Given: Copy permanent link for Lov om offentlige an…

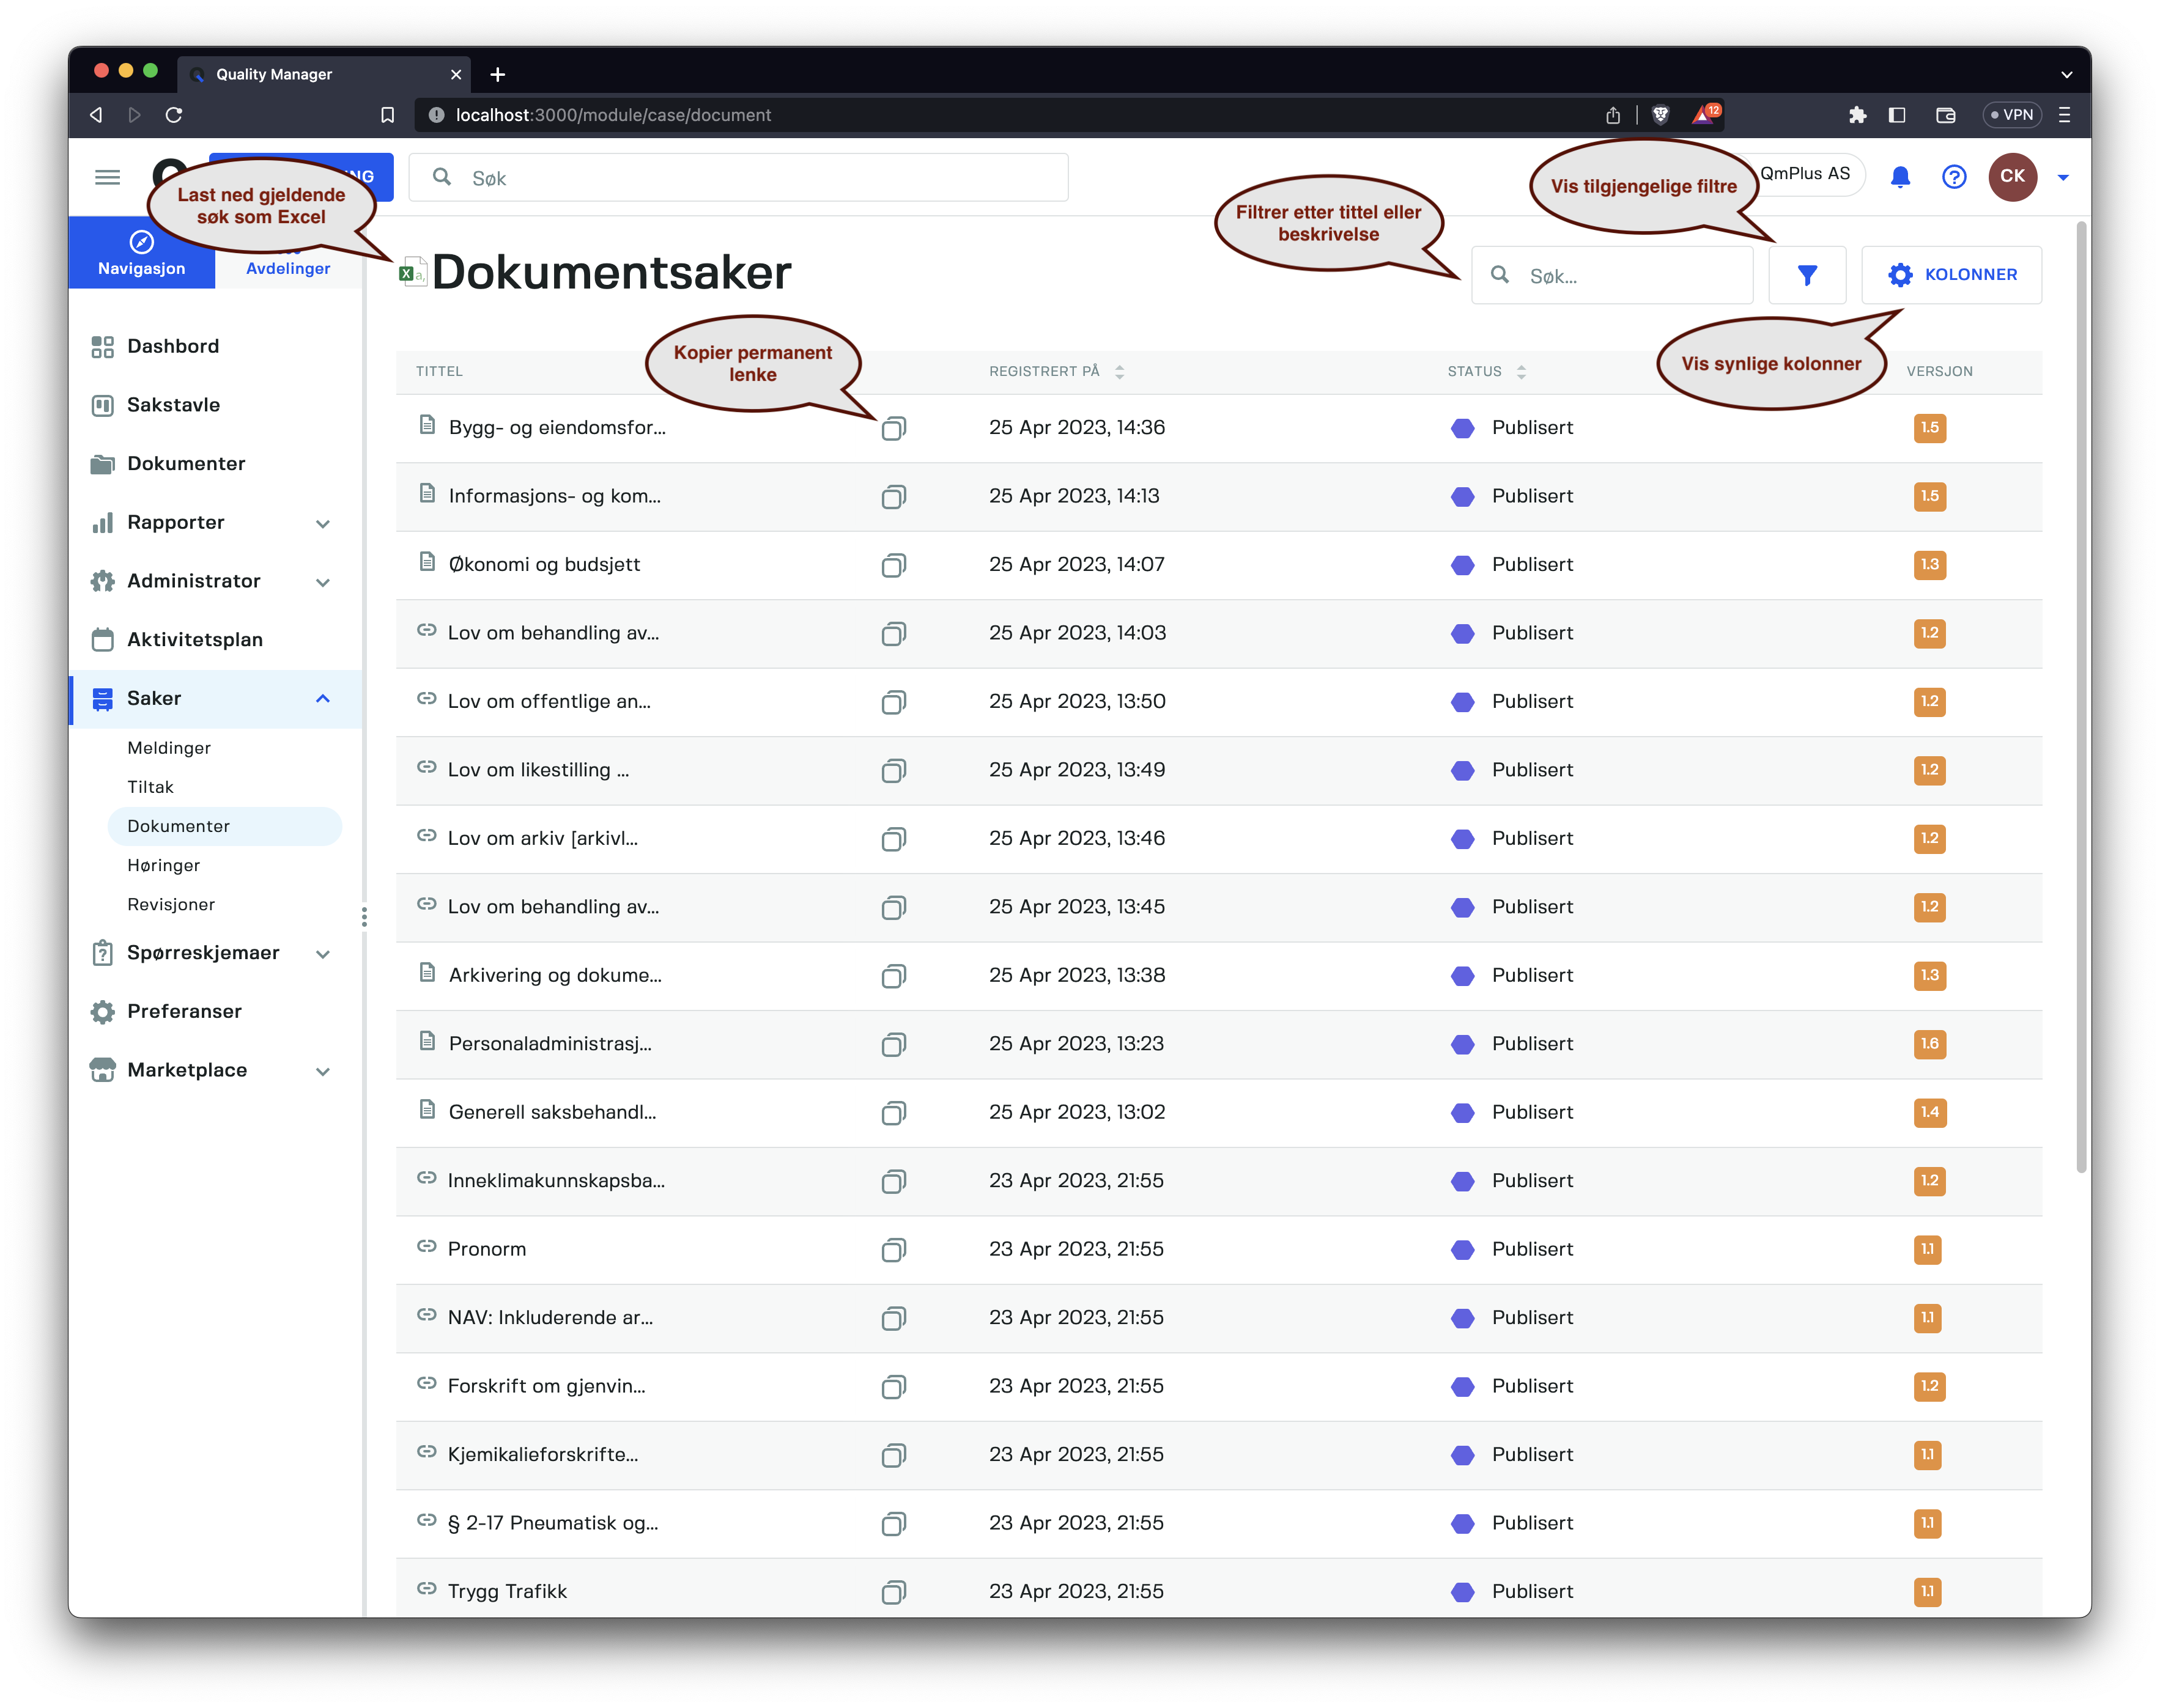Looking at the screenshot, I should pos(893,702).
